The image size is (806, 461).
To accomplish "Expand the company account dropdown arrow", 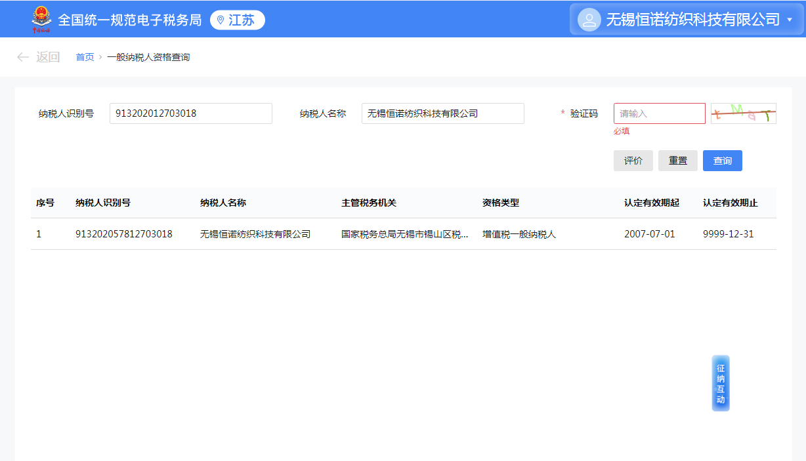I will 790,20.
